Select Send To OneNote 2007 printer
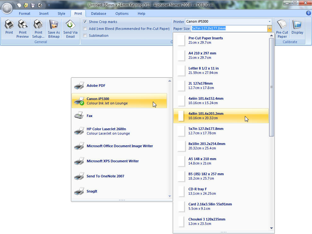 [119, 176]
